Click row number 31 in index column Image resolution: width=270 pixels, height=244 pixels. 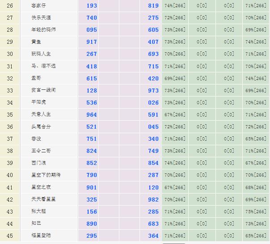[10, 66]
